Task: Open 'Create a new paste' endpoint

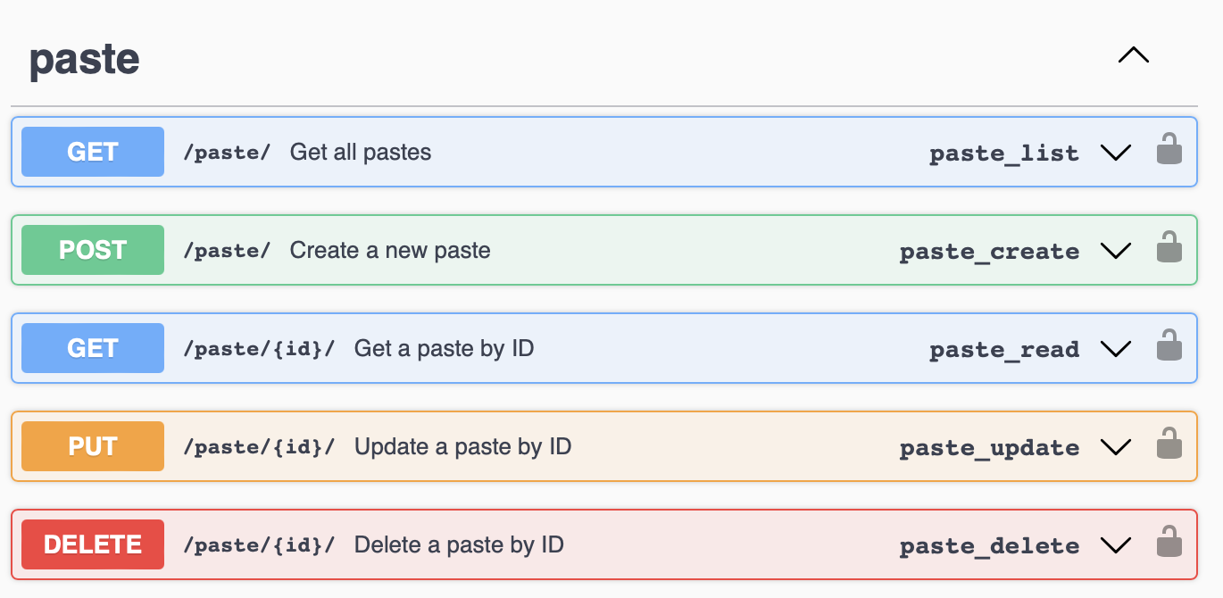Action: pyautogui.click(x=390, y=250)
